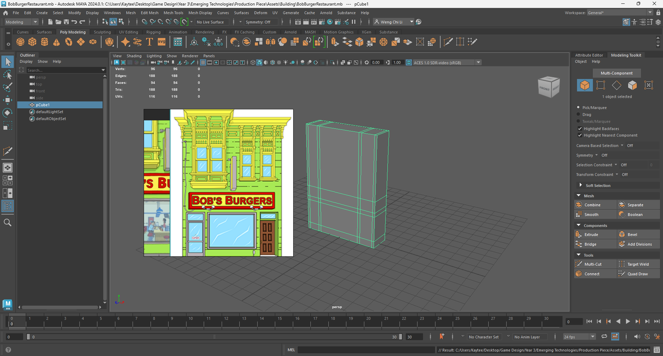Select the Rotate tool in toolbox
This screenshot has height=356, width=663.
(8, 113)
